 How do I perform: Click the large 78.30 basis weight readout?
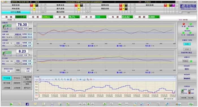[x=22, y=25]
